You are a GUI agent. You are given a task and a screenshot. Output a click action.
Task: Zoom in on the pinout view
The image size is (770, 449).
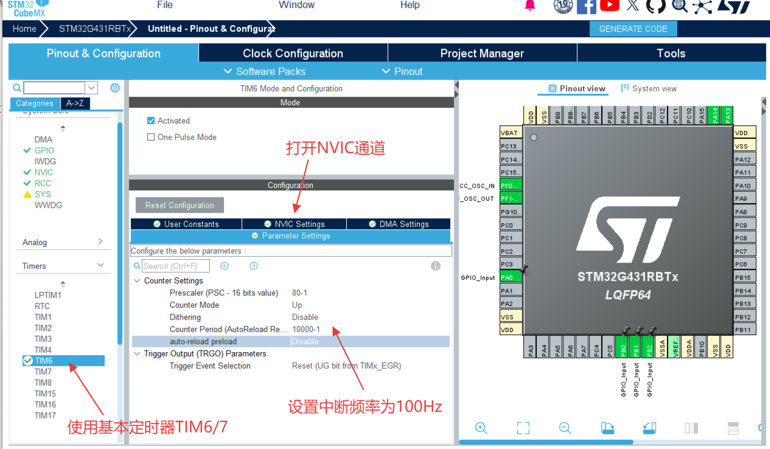coord(481,428)
